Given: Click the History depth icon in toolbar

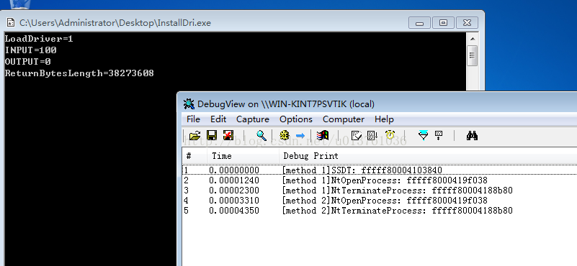Looking at the screenshot, I should coord(439,136).
